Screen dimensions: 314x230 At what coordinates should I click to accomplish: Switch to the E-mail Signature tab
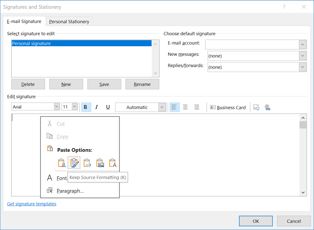[x=24, y=21]
